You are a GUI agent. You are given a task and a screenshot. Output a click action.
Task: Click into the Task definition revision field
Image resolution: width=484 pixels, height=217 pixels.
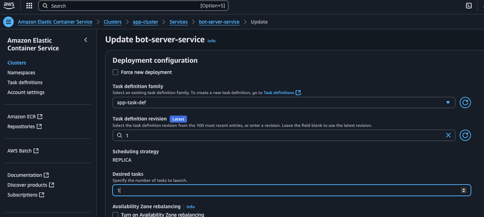click(x=284, y=135)
